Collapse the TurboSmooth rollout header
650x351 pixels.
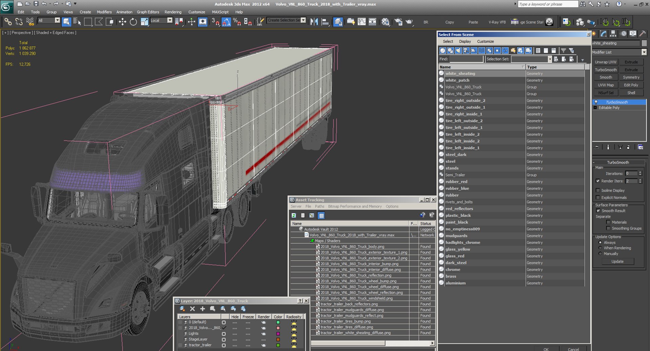click(618, 162)
